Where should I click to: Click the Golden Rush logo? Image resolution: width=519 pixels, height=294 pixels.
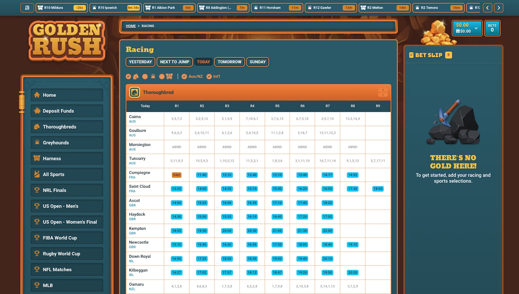pos(67,41)
